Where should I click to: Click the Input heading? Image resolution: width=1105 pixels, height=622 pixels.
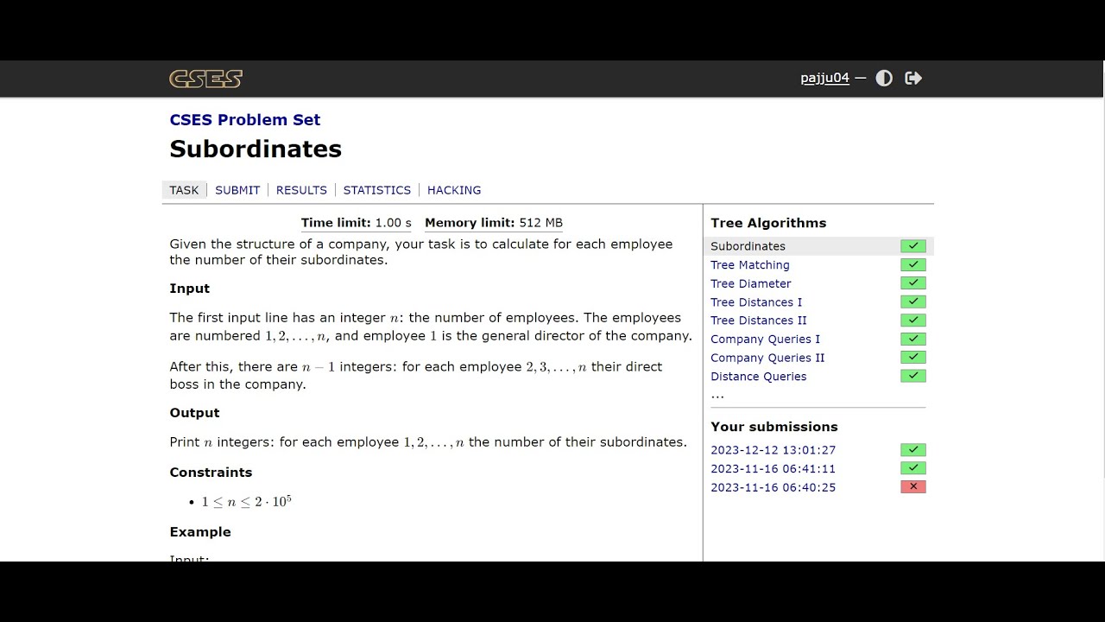[x=190, y=289]
